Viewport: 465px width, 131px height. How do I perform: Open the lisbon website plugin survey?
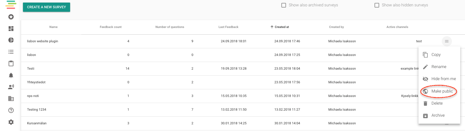[43, 41]
